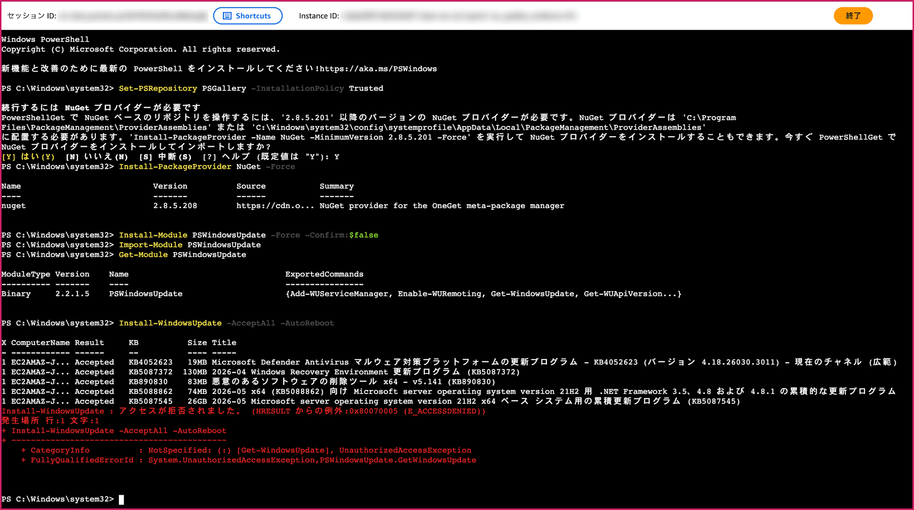Image resolution: width=914 pixels, height=510 pixels.
Task: Click the Title column header
Action: coord(224,342)
